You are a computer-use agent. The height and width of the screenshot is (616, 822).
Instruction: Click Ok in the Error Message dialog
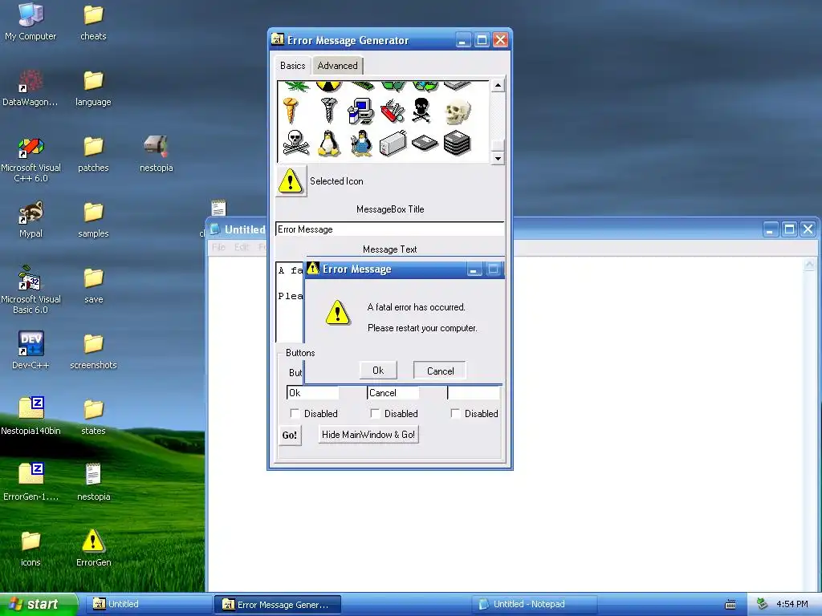(378, 371)
